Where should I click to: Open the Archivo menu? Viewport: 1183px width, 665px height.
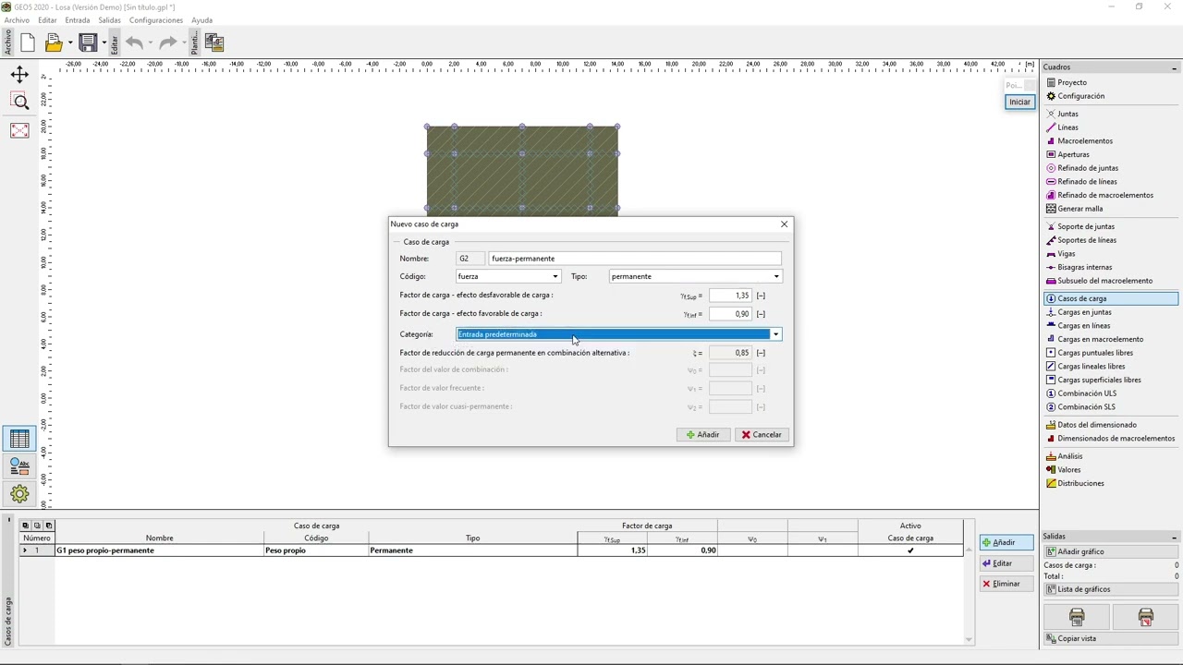tap(17, 20)
